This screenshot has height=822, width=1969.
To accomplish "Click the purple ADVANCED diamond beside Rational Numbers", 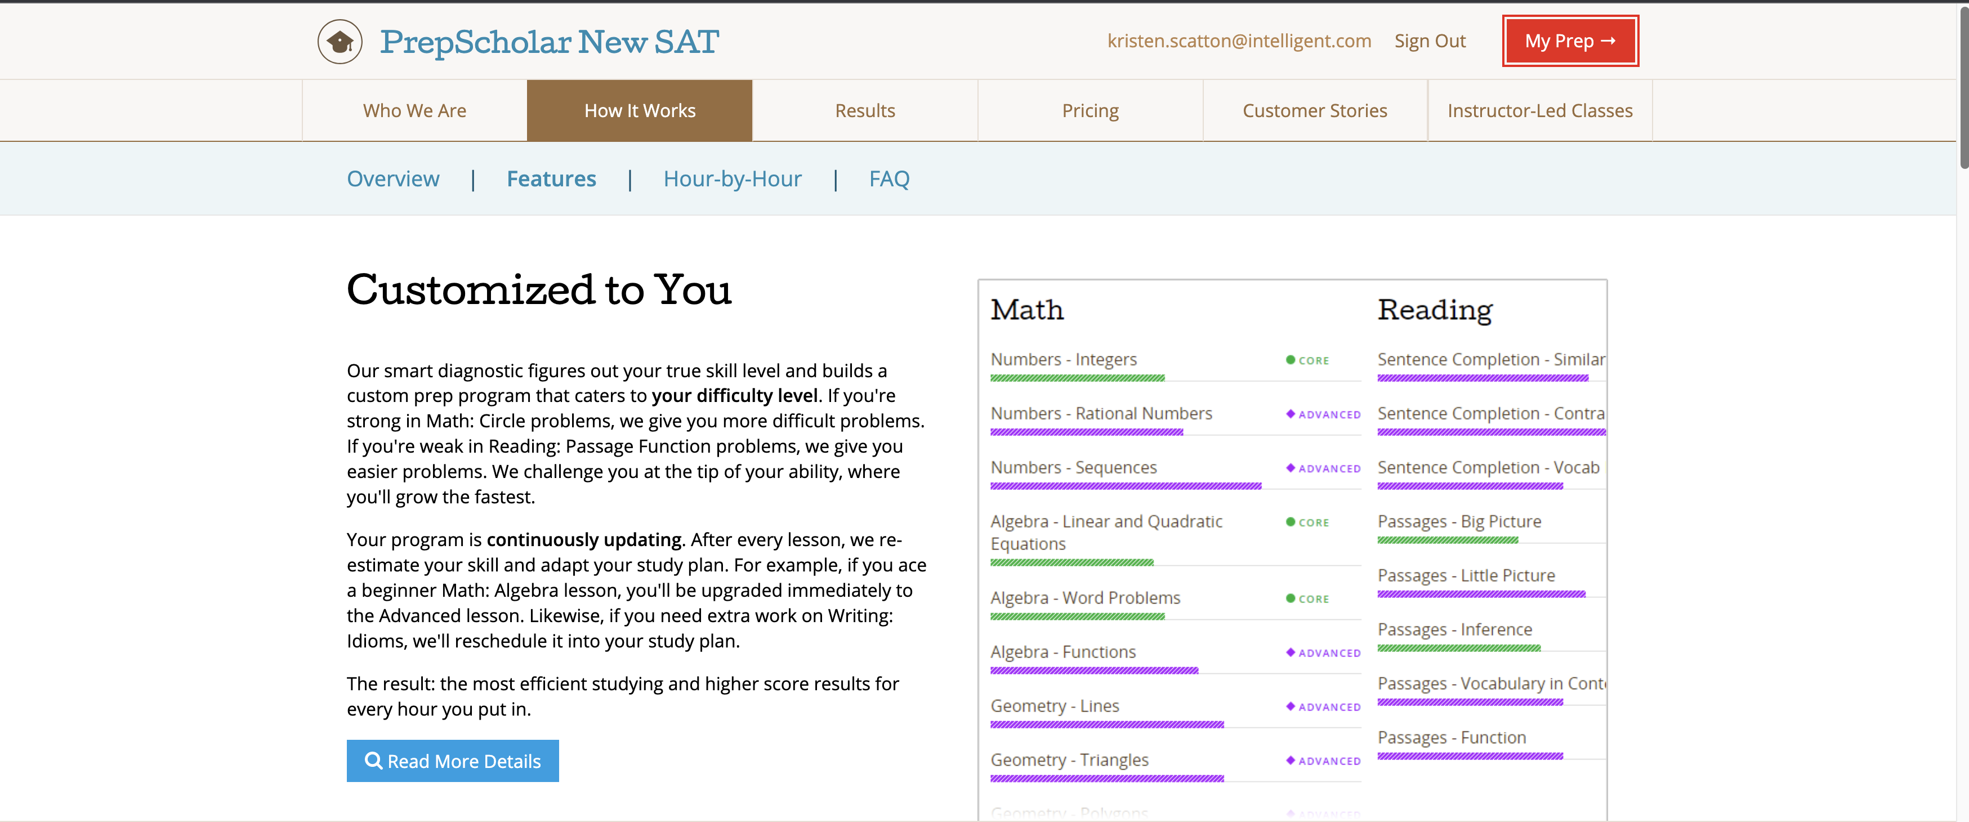I will [x=1291, y=414].
